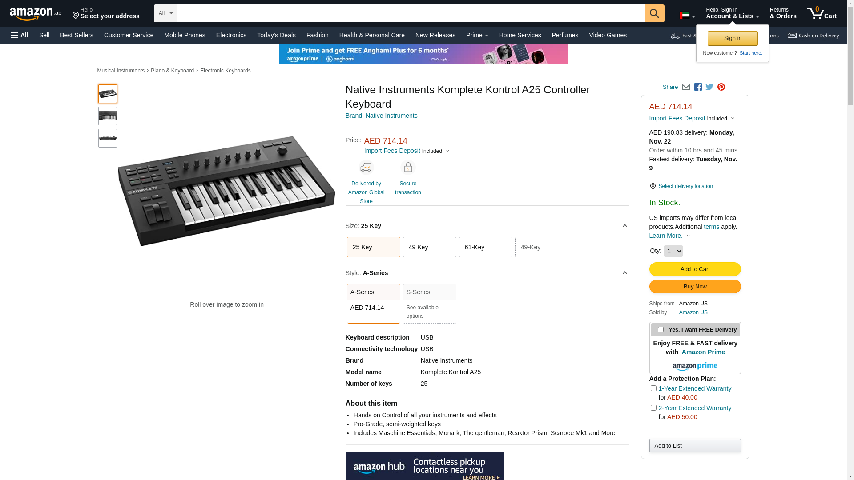
Task: Share the product on Facebook
Action: [x=698, y=87]
